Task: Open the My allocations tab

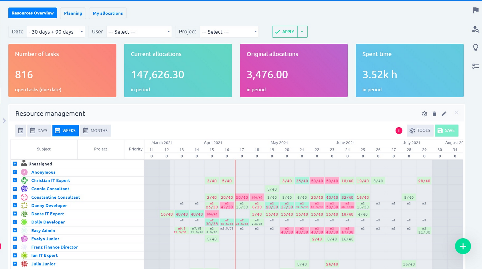Action: (x=108, y=13)
